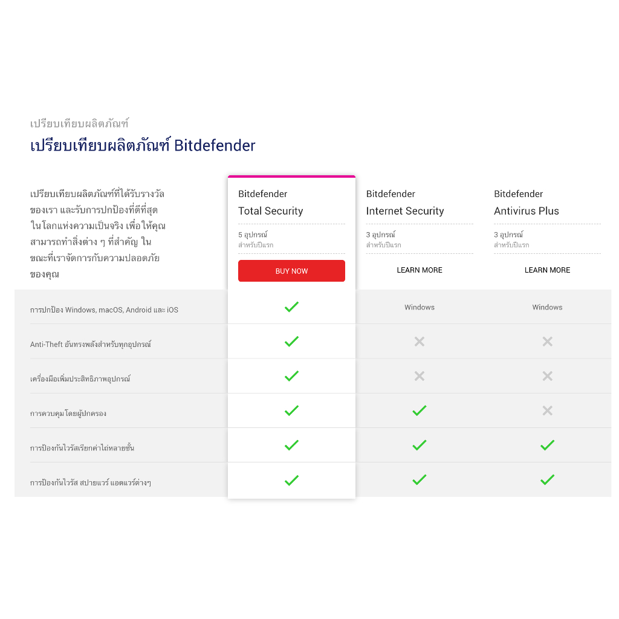Click Antivirus Plus X icon for Anti-Theft
This screenshot has width=619, height=619.
click(x=547, y=342)
